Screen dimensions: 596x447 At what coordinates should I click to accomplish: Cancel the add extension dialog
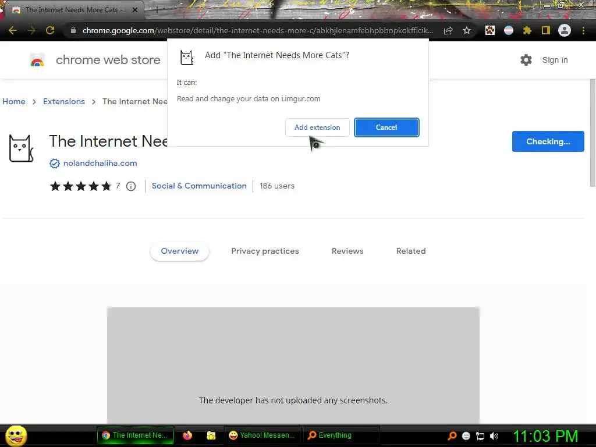(386, 127)
